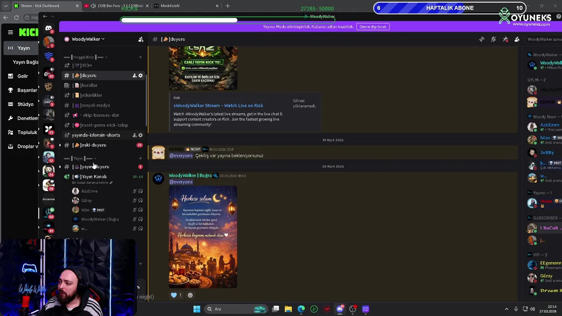Open Microsoft Edge from taskbar
This screenshot has height=316, width=562.
pyautogui.click(x=301, y=309)
